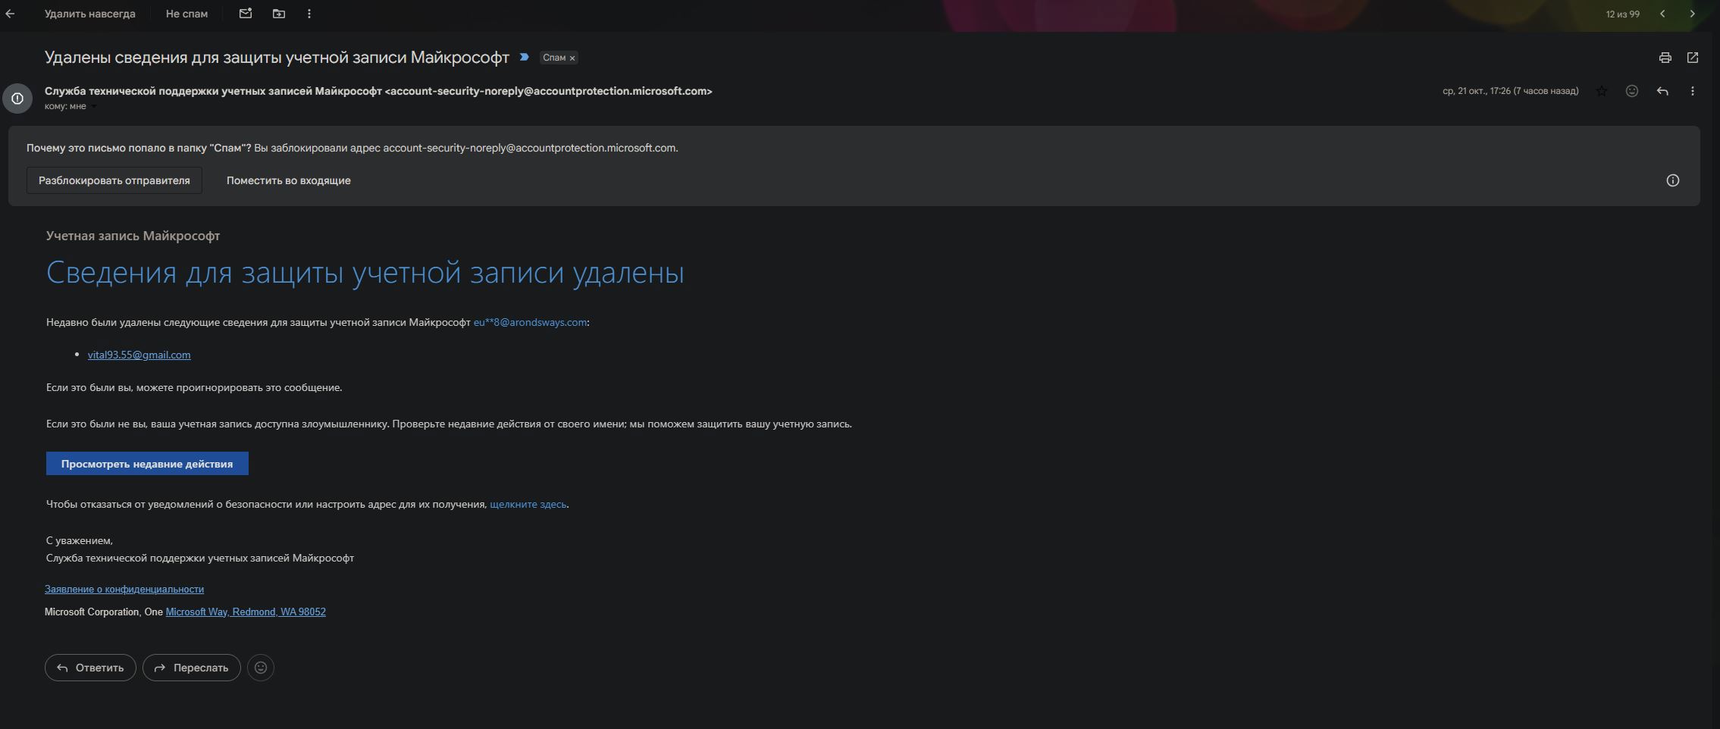Screen dimensions: 1720x729
Task: Click Просмотреть недавние действия button
Action: pos(147,464)
